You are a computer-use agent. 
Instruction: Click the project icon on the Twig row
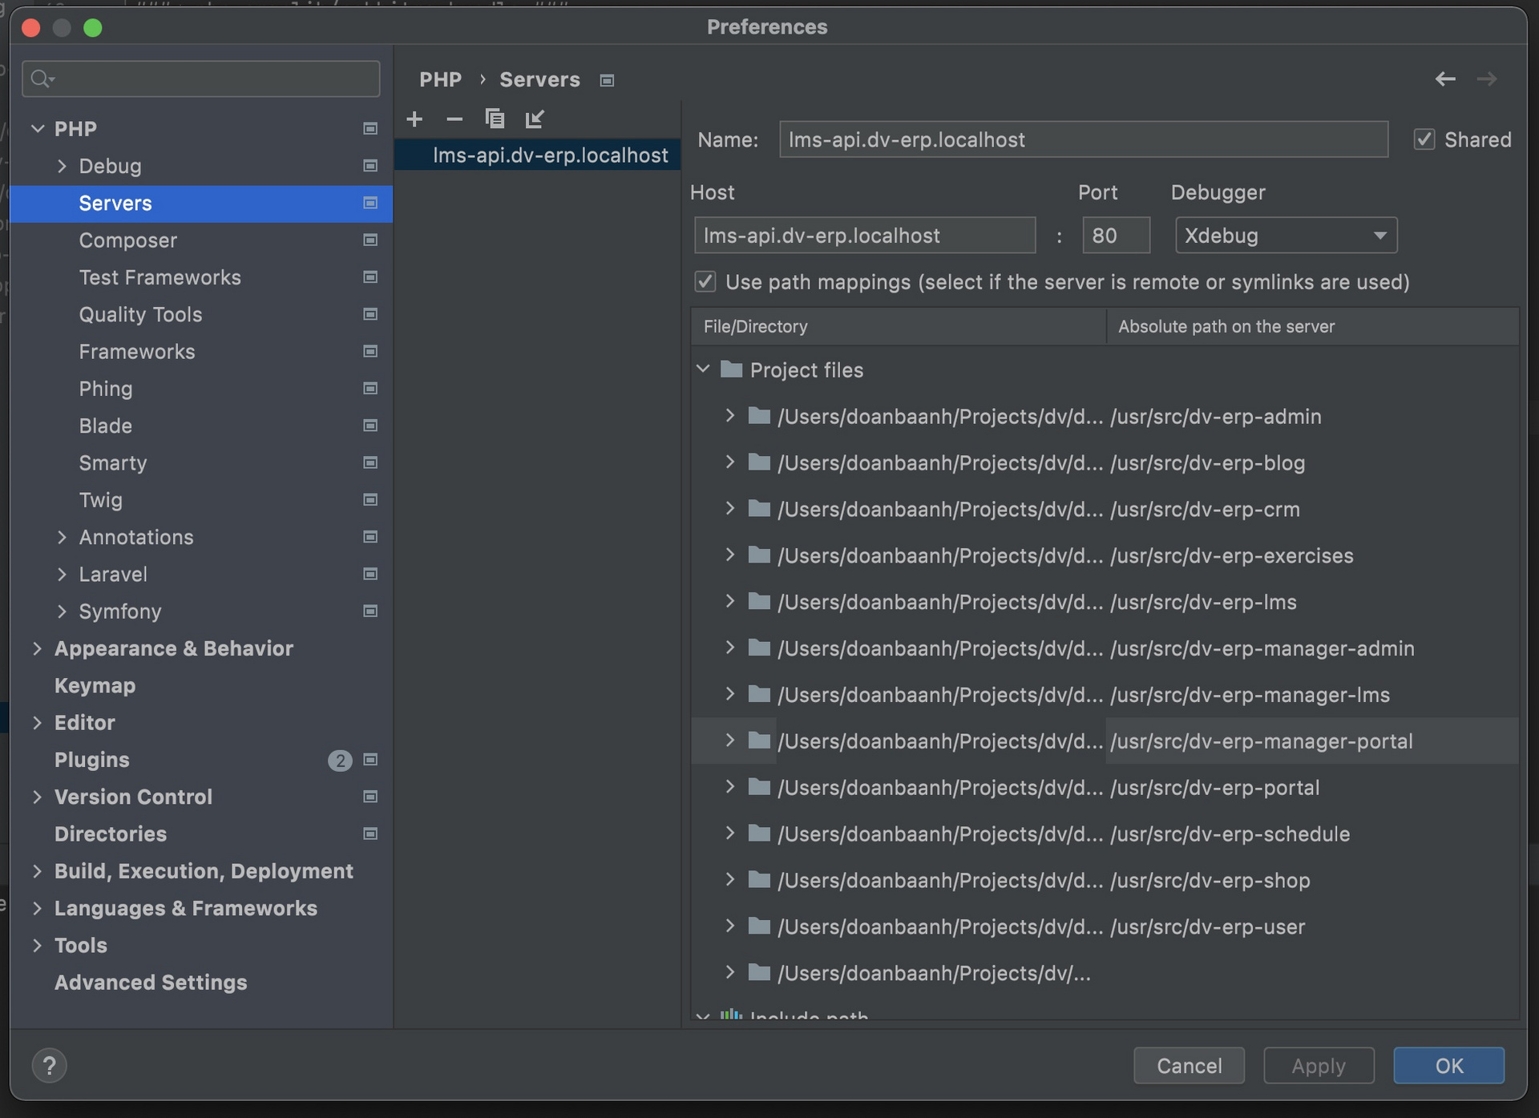pyautogui.click(x=370, y=500)
